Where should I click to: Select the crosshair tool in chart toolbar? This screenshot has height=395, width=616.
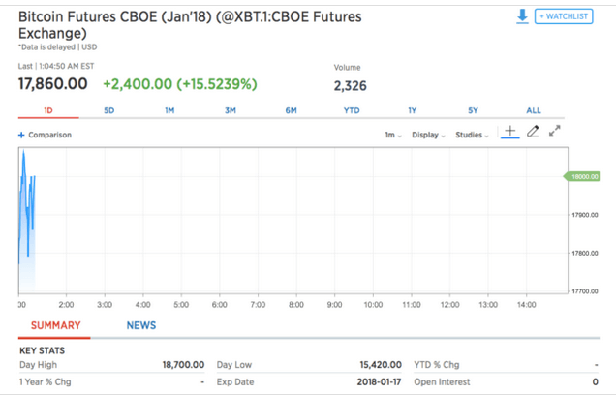pyautogui.click(x=510, y=132)
